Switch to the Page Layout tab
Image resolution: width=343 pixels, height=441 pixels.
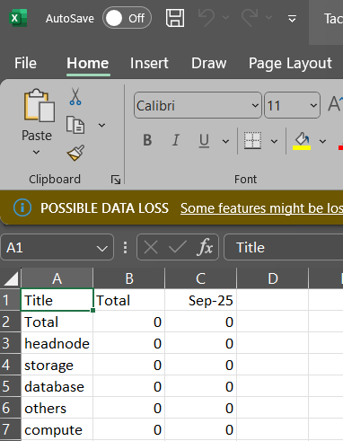[290, 63]
